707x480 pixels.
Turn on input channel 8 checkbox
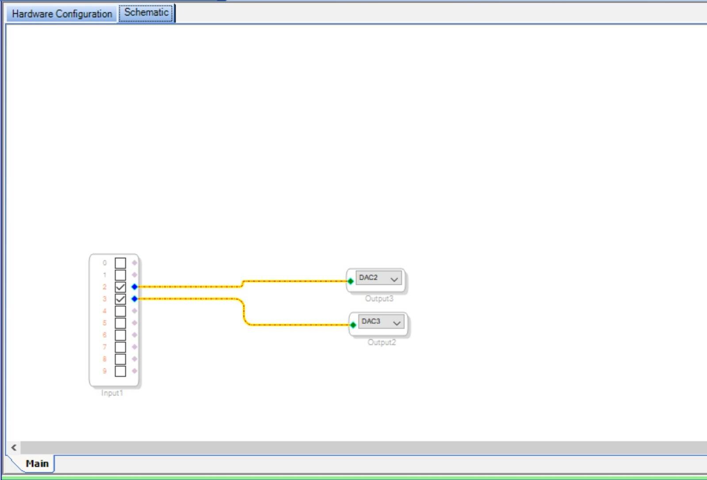point(120,359)
